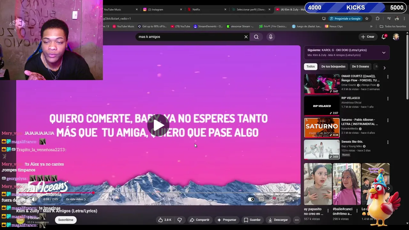This screenshot has width=409, height=230.
Task: Switch to the Disney 'Seleccionar perfil' tab
Action: pos(251,10)
